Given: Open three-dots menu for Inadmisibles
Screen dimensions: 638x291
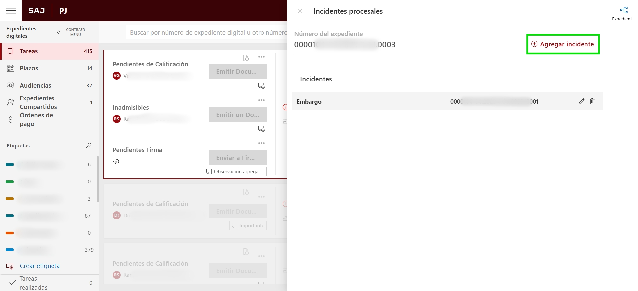Looking at the screenshot, I should [261, 100].
